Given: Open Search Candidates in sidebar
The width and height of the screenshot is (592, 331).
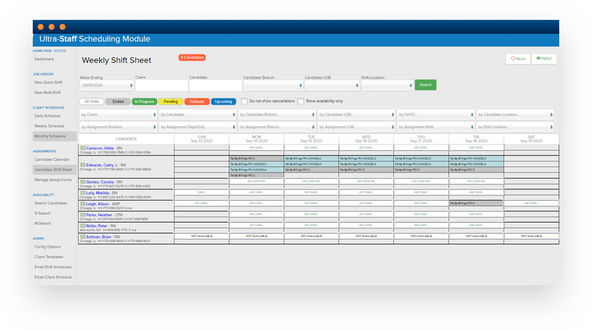Looking at the screenshot, I should pos(51,203).
